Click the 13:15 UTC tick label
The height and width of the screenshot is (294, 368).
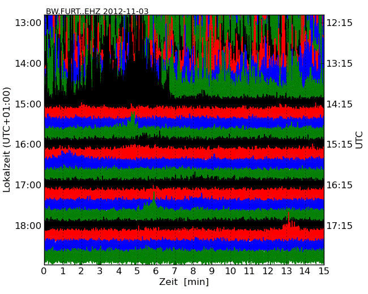click(340, 63)
